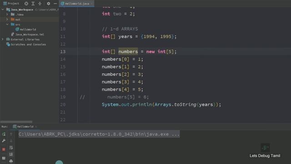Click the Expand All icon in Project panel

coord(33,4)
